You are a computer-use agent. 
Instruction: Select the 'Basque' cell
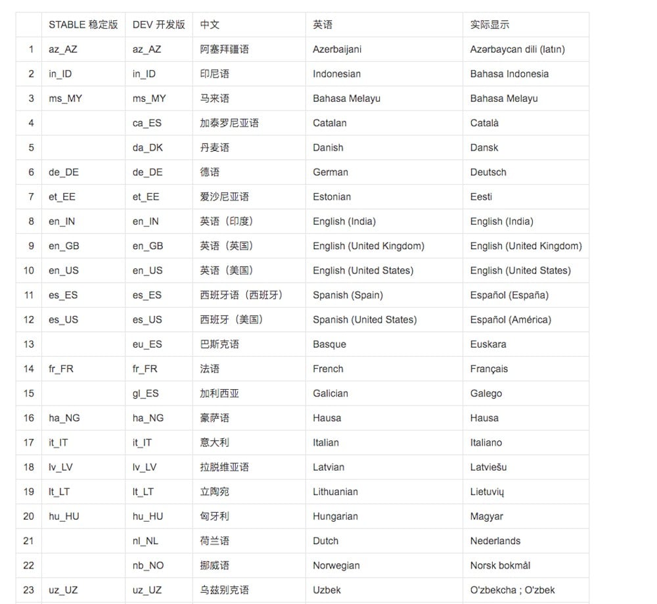(x=384, y=344)
